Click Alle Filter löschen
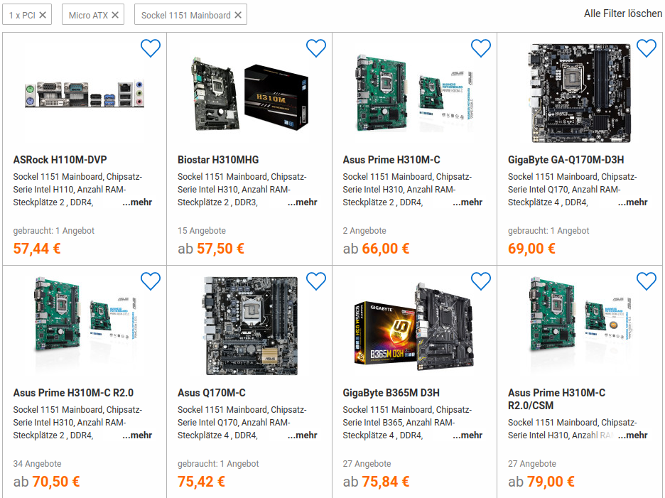The image size is (665, 498). [622, 13]
